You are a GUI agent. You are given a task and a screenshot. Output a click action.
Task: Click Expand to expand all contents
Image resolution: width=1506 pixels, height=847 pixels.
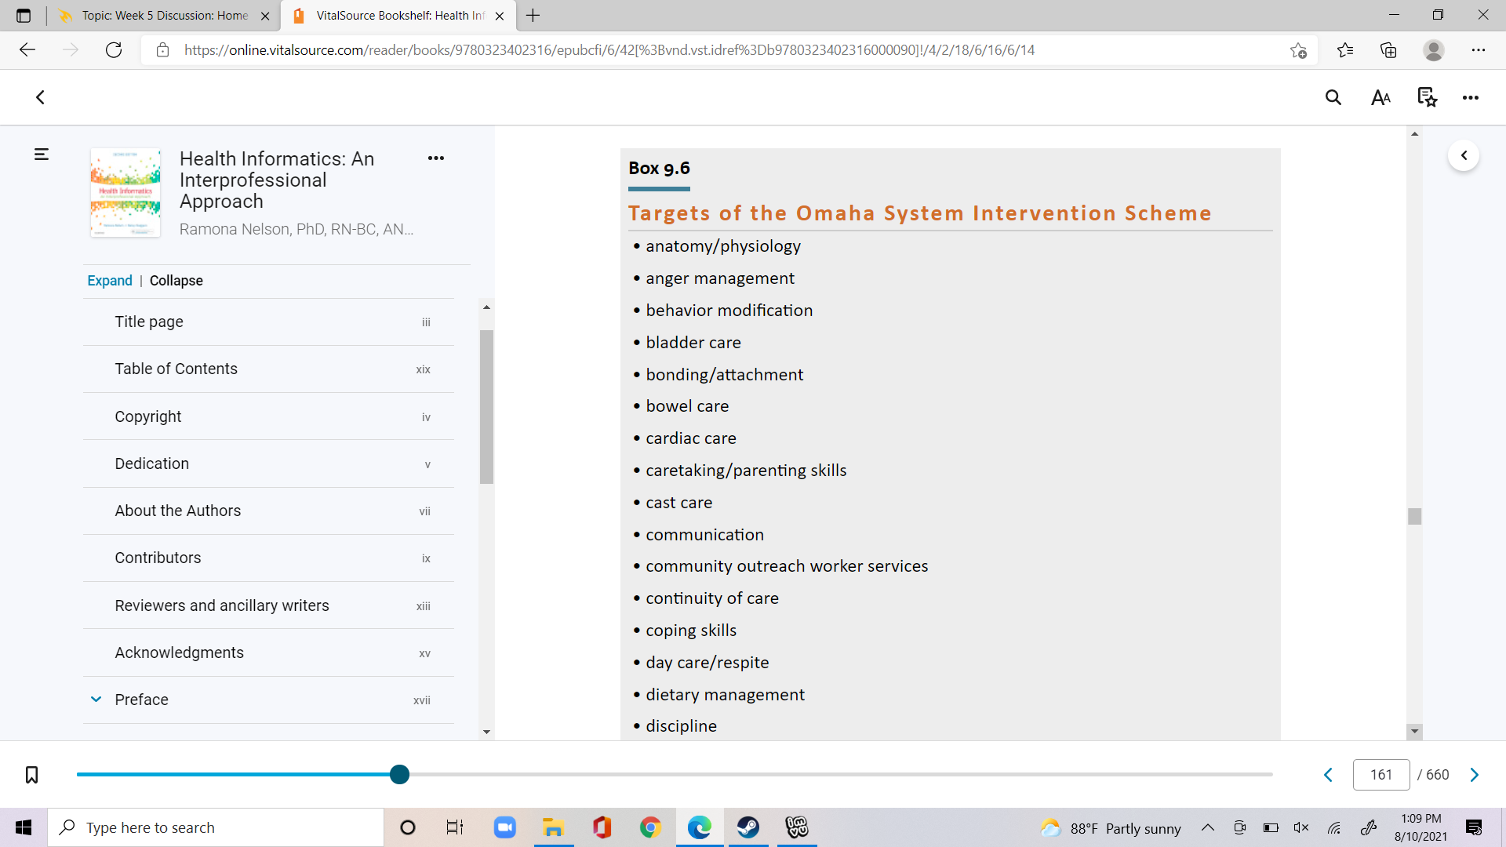click(110, 281)
